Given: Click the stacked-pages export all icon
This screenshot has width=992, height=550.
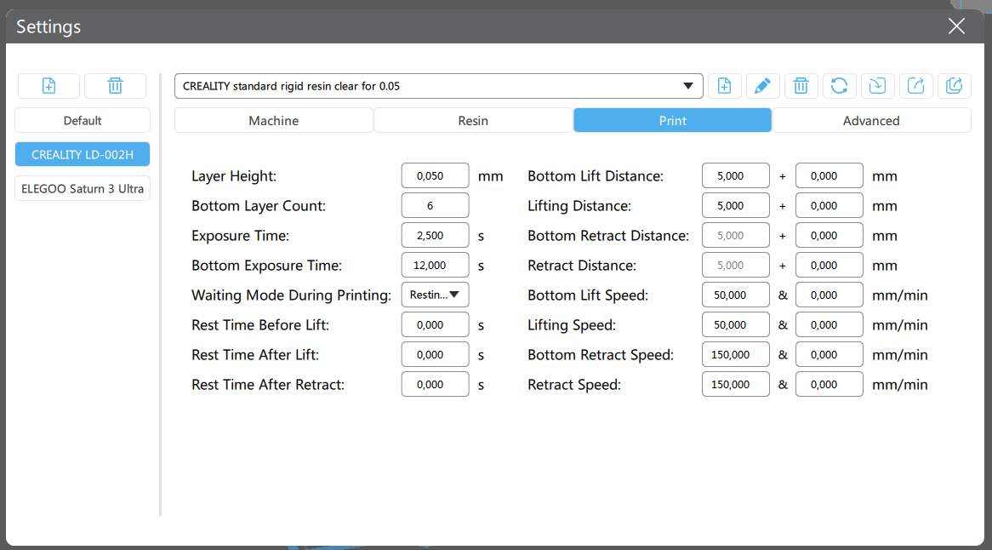Looking at the screenshot, I should tap(954, 86).
